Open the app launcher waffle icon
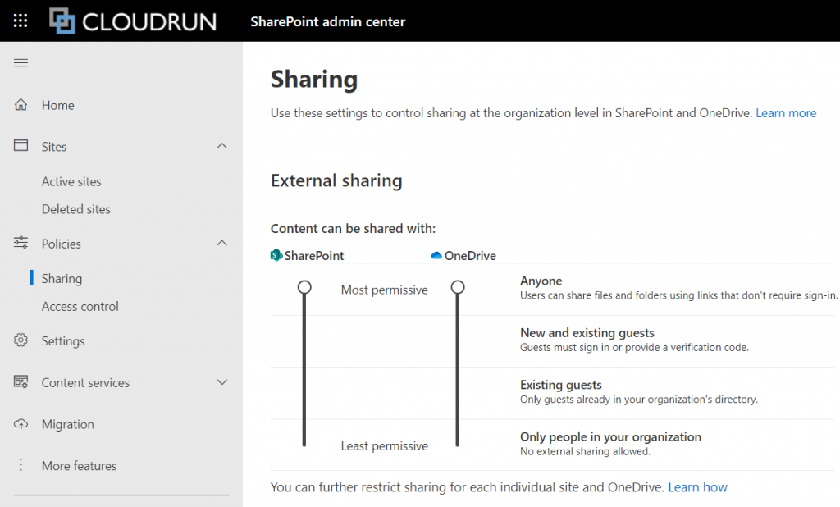The height and width of the screenshot is (507, 840). [21, 21]
